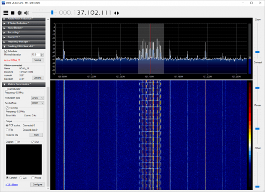
Task: Mute audio with the speaker icon
Action: 26,13
